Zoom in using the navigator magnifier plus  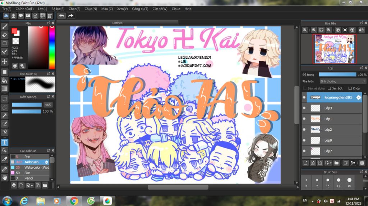(314, 30)
